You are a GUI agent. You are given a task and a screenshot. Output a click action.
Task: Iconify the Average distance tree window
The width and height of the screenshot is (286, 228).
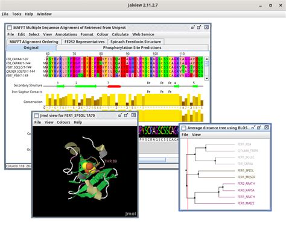pos(253,128)
